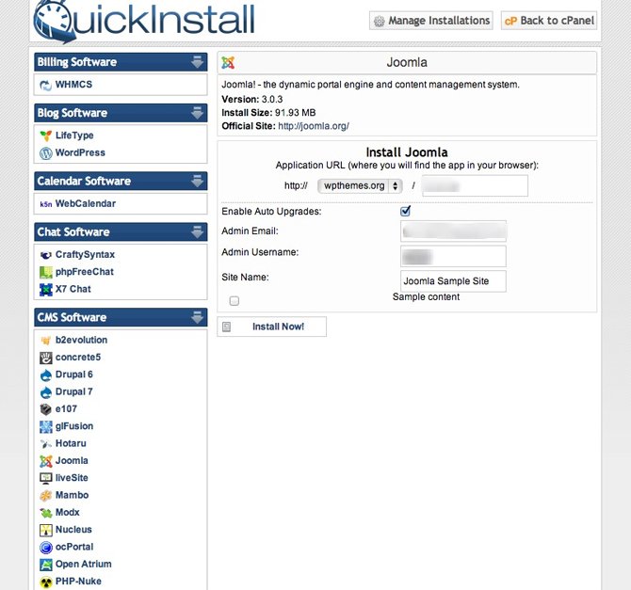Click the liveSite monitor icon

pos(45,478)
